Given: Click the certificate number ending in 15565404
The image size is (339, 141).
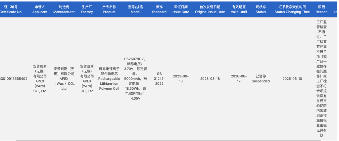Looking at the screenshot, I should 14,79.
